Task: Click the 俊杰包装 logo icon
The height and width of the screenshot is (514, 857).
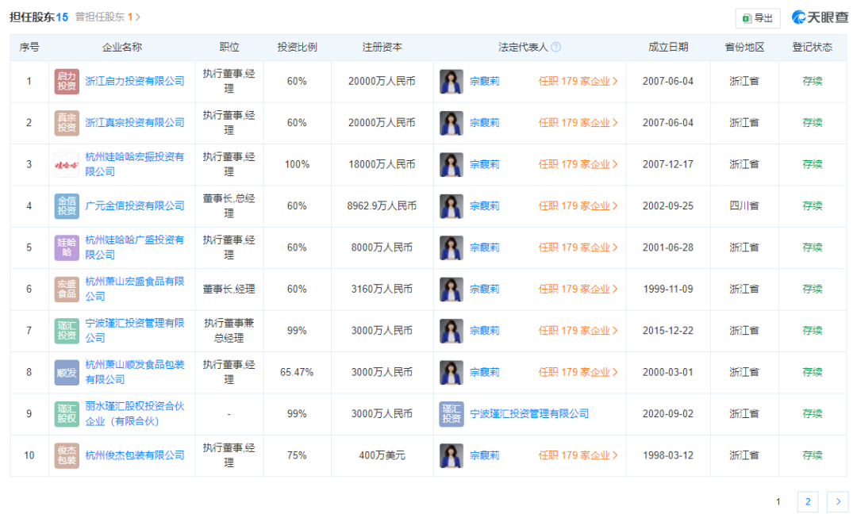Action: point(67,455)
